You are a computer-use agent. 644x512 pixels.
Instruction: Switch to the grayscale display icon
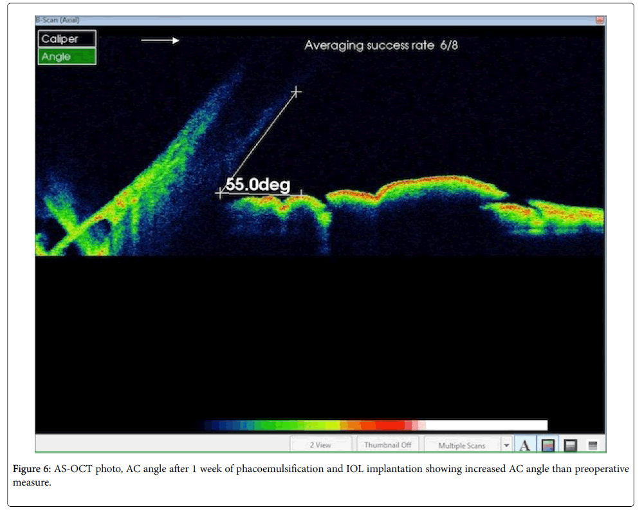[x=570, y=445]
